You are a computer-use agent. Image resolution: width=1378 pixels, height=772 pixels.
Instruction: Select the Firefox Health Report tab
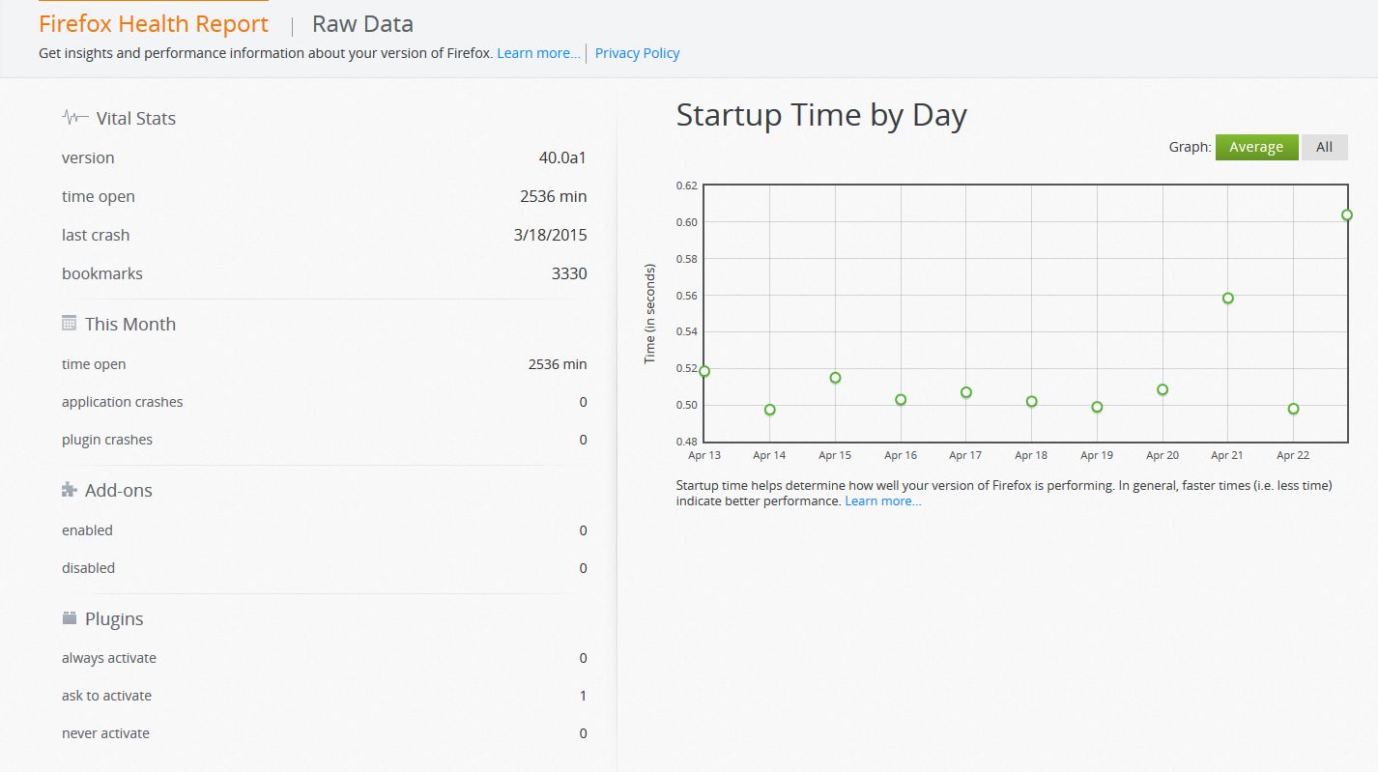click(x=154, y=24)
